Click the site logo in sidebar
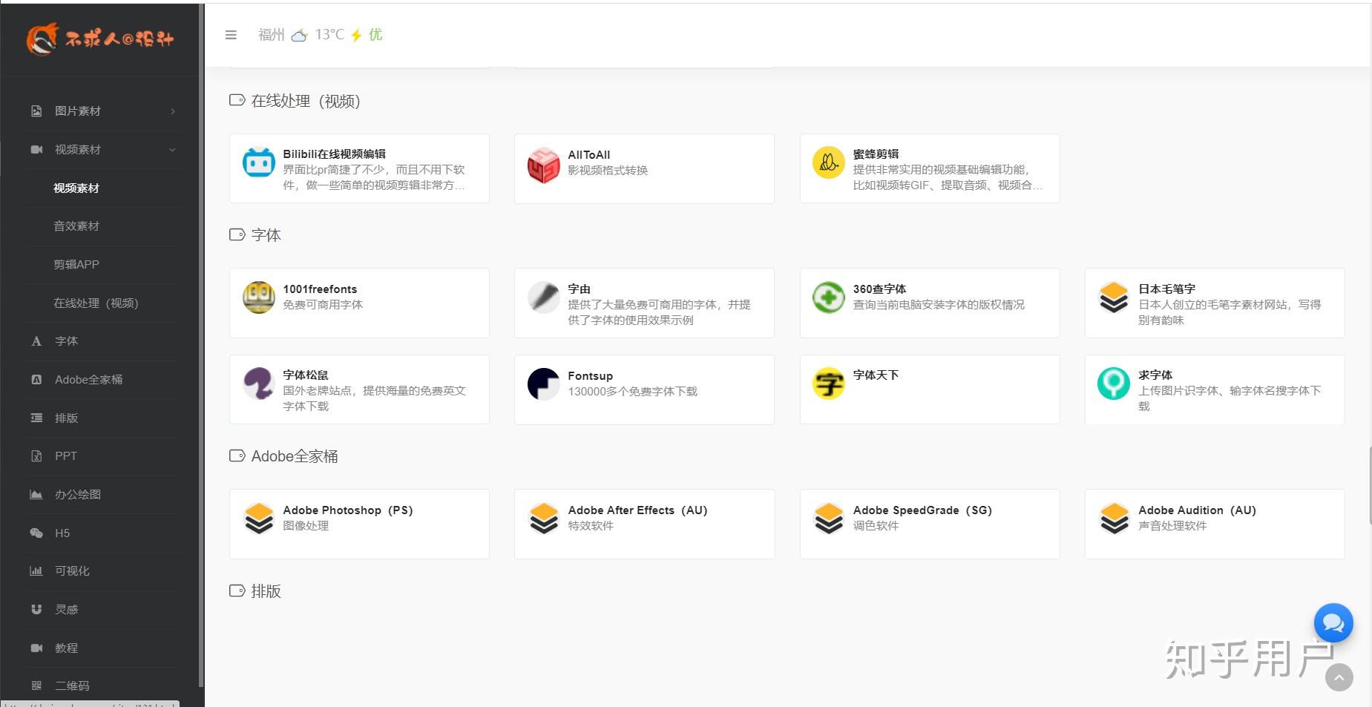The image size is (1372, 707). 100,39
